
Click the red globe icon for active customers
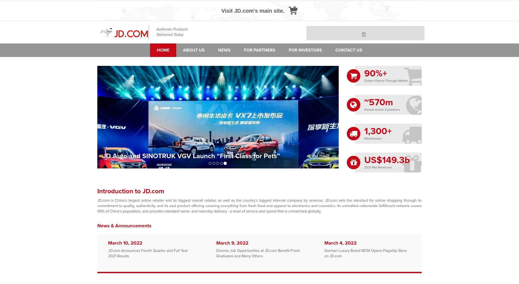tap(354, 105)
